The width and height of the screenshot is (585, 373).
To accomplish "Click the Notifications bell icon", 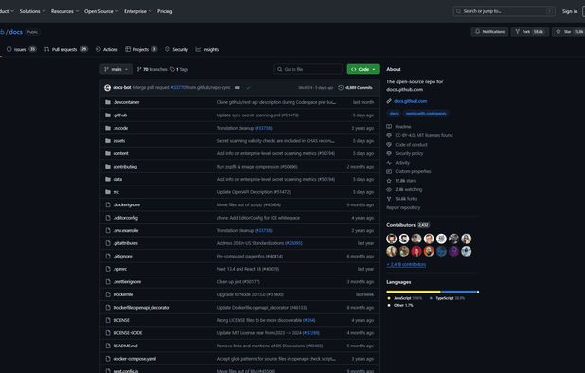I will point(477,32).
